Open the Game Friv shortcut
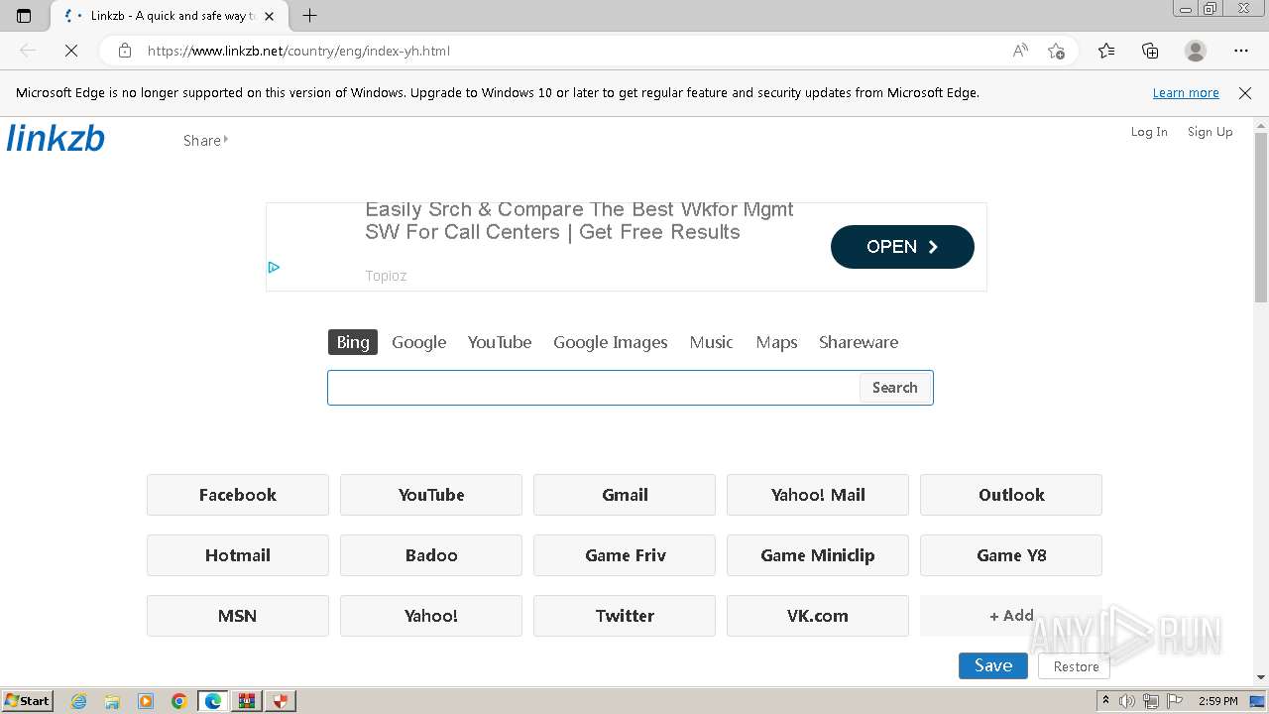Viewport: 1269px width, 714px height. point(625,555)
